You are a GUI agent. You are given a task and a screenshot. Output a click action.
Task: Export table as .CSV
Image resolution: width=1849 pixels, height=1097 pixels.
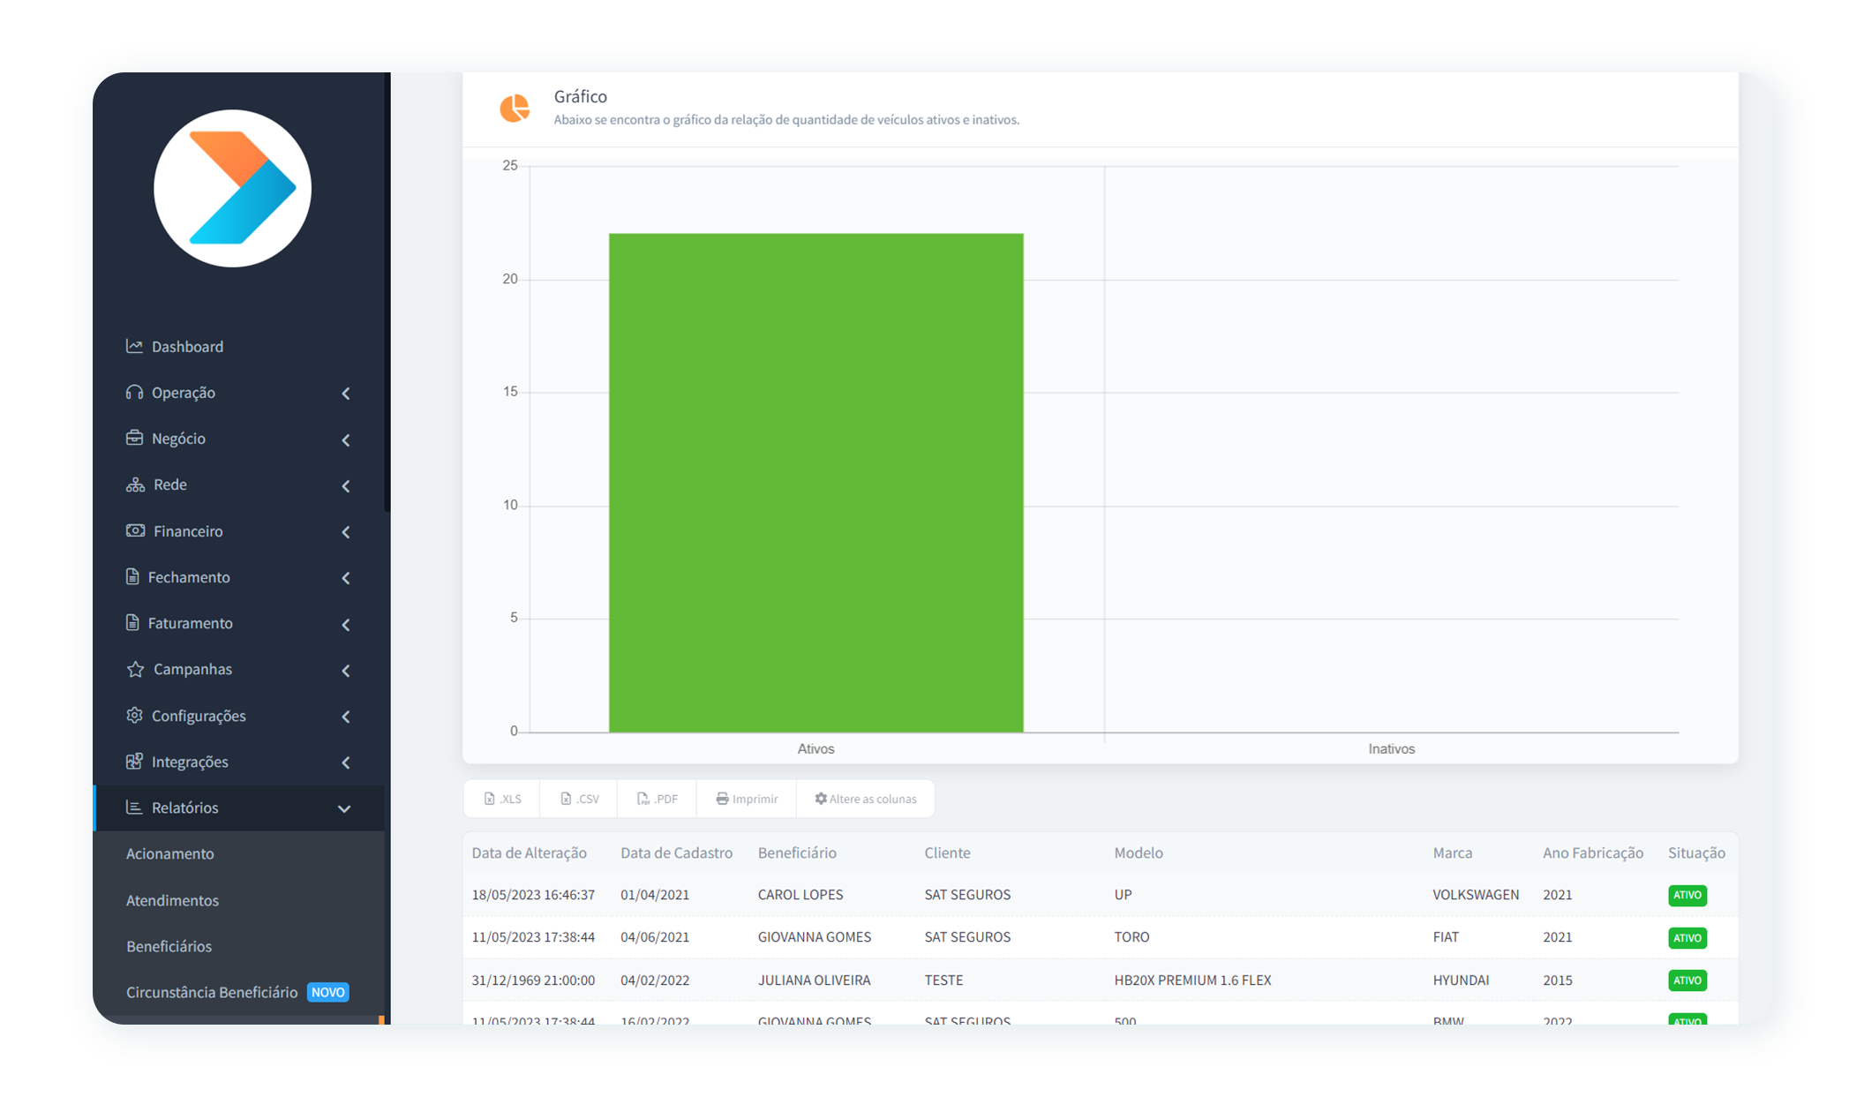point(579,799)
